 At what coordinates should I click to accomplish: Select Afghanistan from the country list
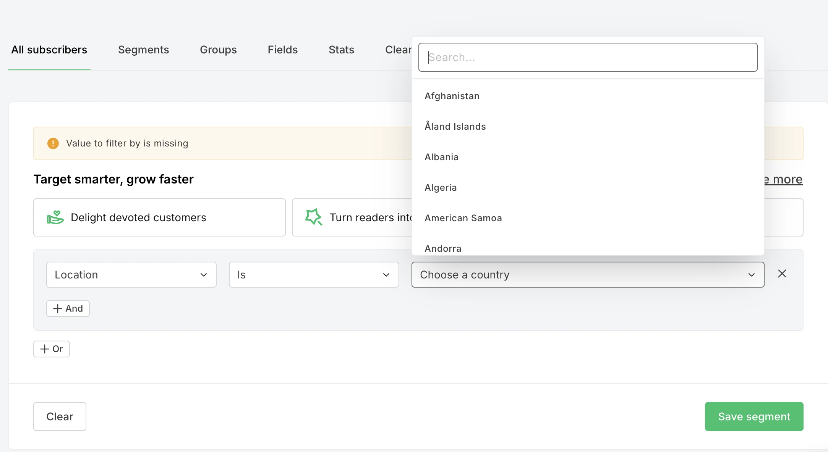(452, 96)
